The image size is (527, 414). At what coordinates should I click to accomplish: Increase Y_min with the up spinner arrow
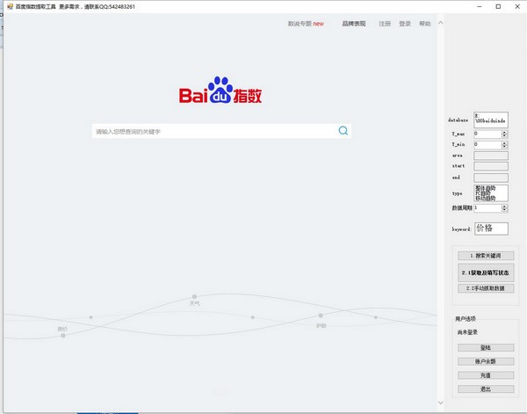[504, 143]
